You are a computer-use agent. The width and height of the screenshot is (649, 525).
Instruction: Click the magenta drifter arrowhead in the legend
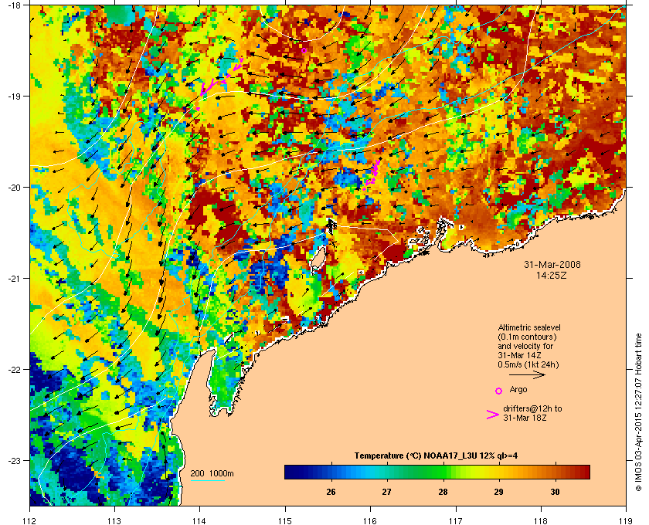[x=493, y=415]
